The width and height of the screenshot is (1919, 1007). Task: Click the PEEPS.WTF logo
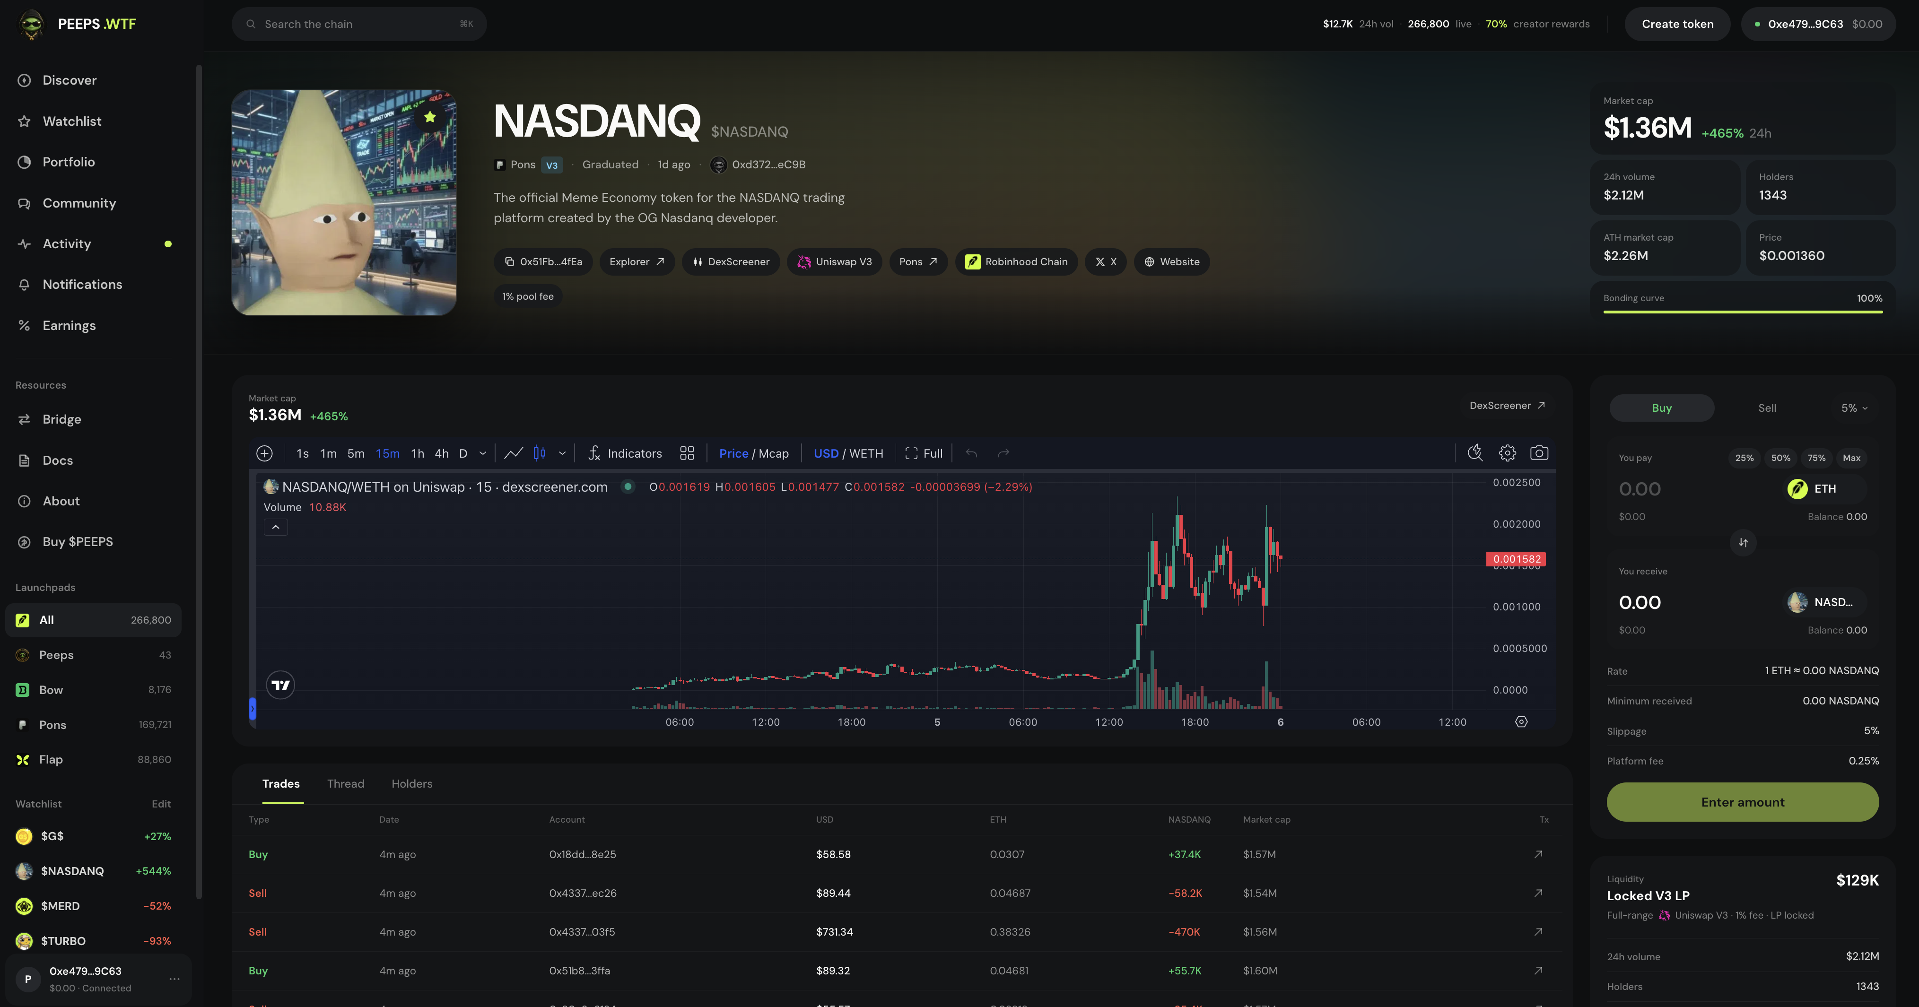78,24
